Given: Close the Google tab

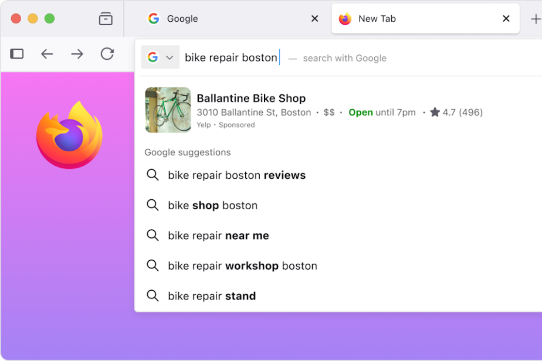Looking at the screenshot, I should [315, 18].
